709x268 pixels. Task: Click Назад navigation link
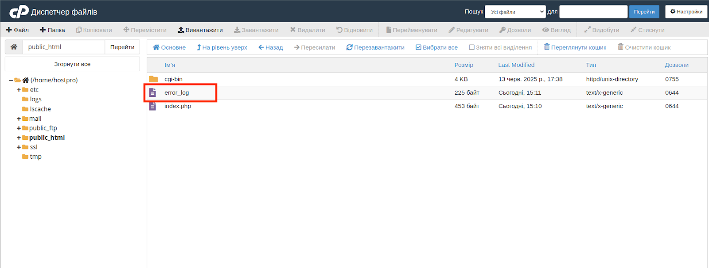[271, 47]
